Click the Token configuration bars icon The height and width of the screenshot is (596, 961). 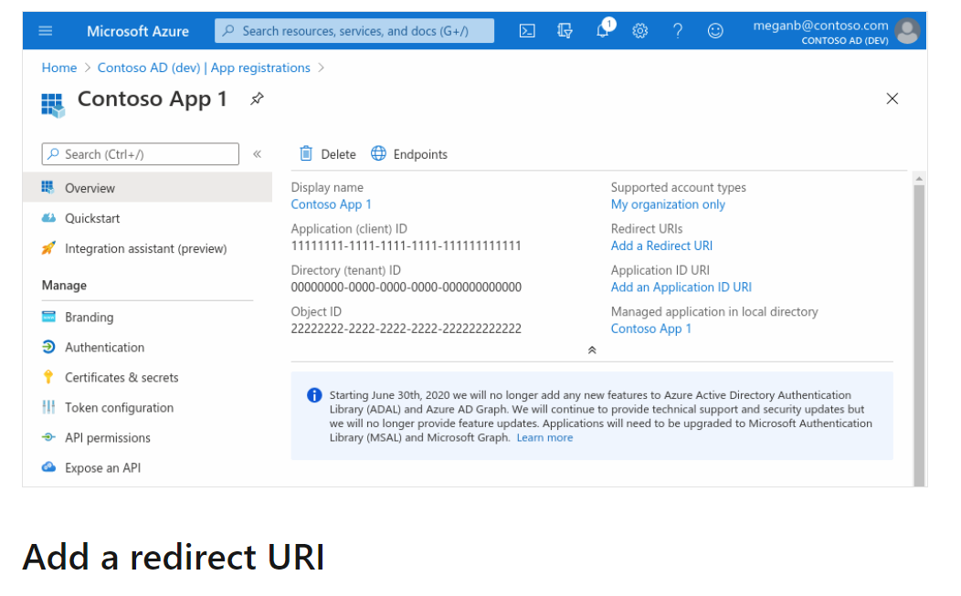point(48,407)
